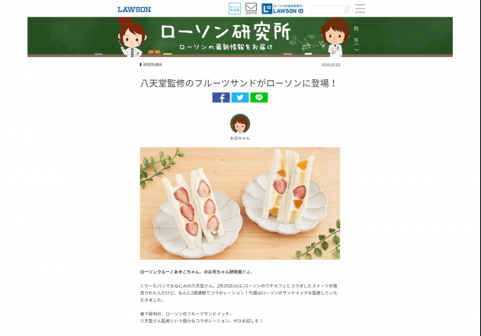This screenshot has width=481, height=336.
Task: Open the fruit sandwich main photo
Action: pyautogui.click(x=240, y=203)
